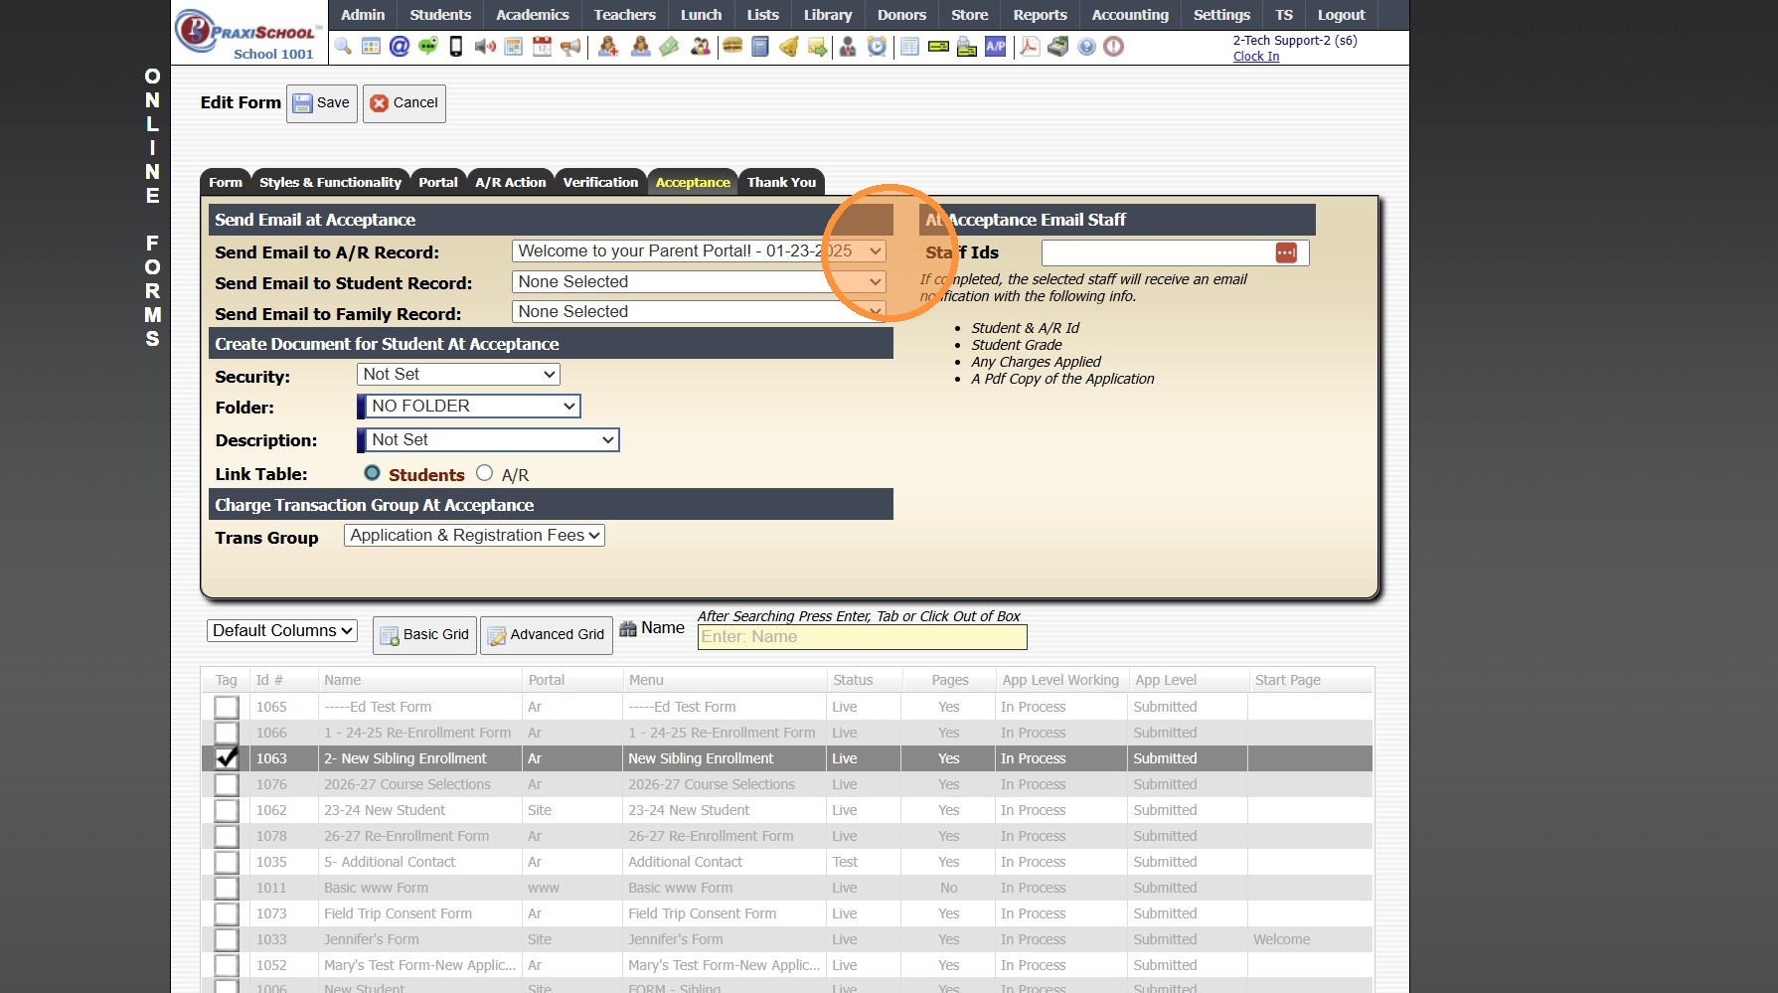Click the Save button
Viewport: 1778px width, 993px height.
click(322, 103)
